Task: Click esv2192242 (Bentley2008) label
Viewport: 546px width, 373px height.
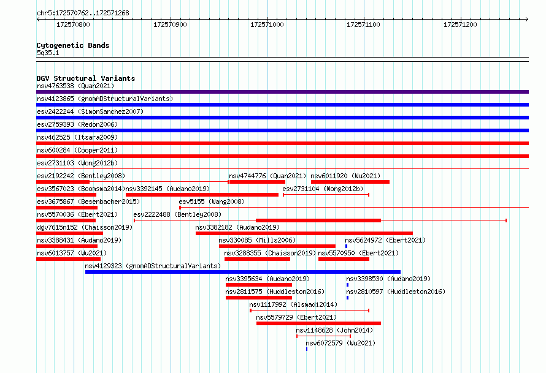Action: click(81, 176)
